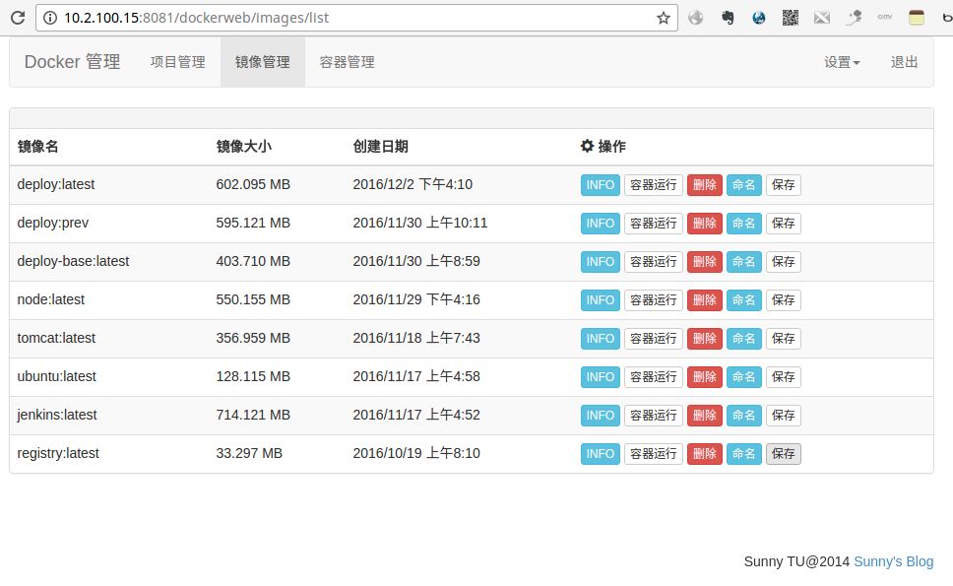Image resolution: width=953 pixels, height=586 pixels.
Task: Click the 镜像大小 column header
Action: (244, 147)
